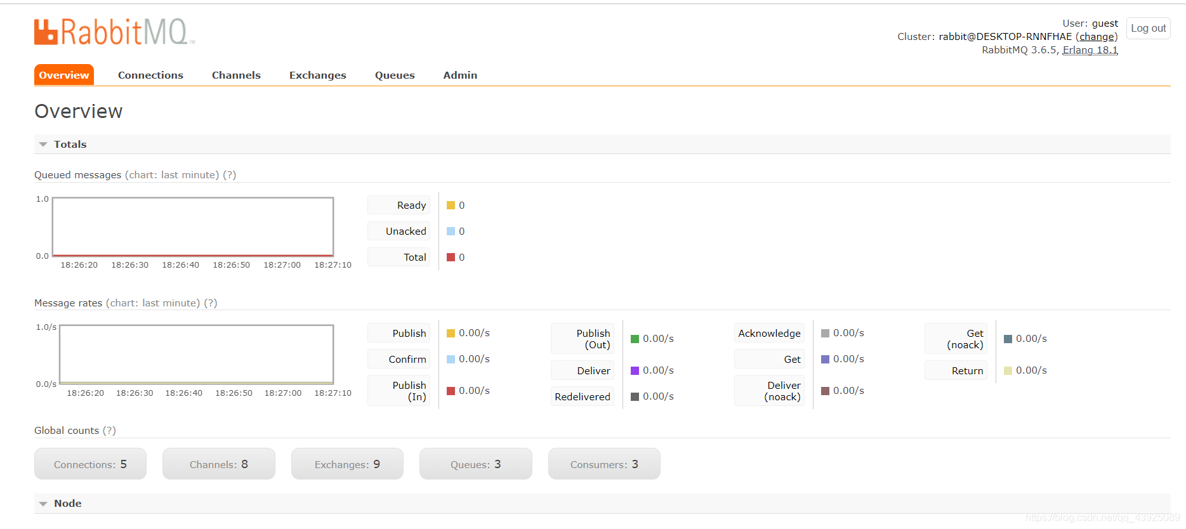Click the Total red color swatch
Viewport: 1186px width, 529px height.
click(451, 258)
